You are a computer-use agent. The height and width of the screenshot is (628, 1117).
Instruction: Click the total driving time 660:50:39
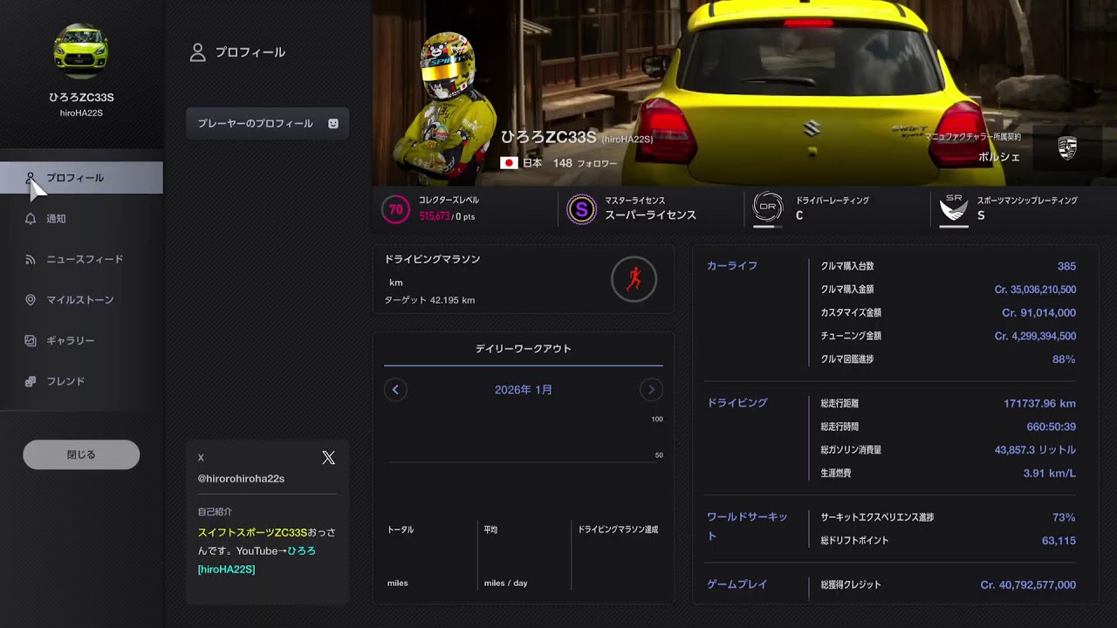(x=1051, y=427)
